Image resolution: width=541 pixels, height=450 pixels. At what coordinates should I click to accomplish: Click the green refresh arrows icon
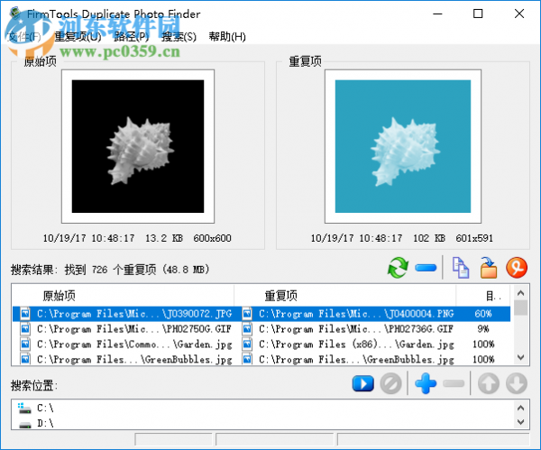coord(398,268)
